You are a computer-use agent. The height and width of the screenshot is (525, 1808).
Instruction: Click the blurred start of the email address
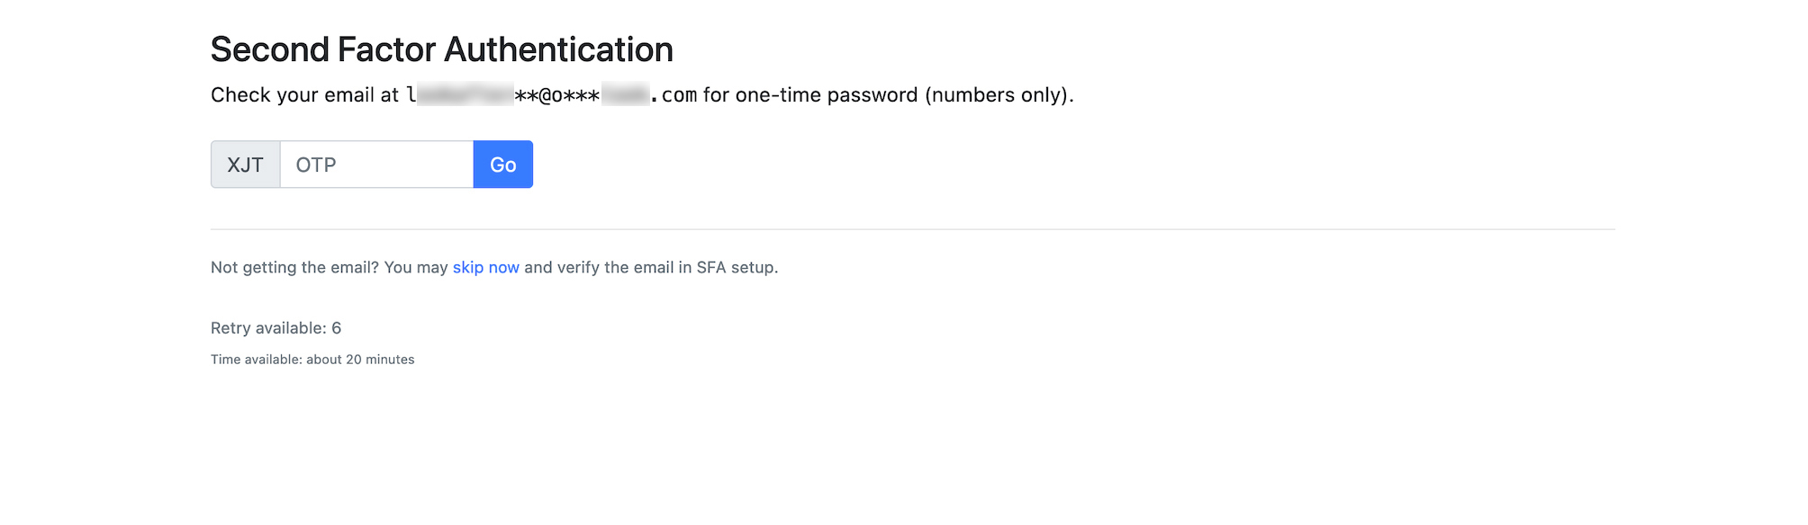(465, 94)
